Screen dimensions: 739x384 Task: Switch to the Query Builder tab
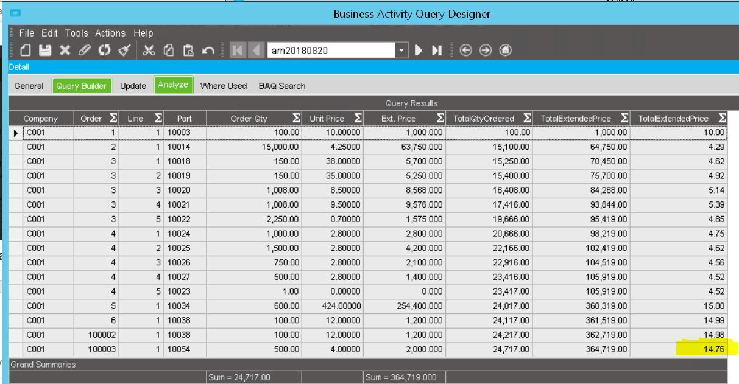pyautogui.click(x=81, y=86)
